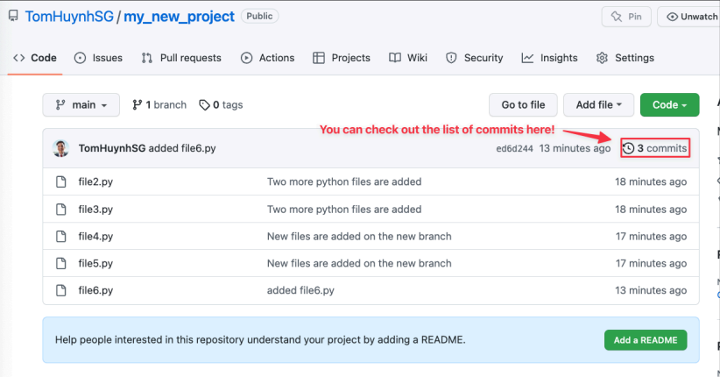Switch to the Issues tab
This screenshot has width=720, height=377.
coord(98,58)
